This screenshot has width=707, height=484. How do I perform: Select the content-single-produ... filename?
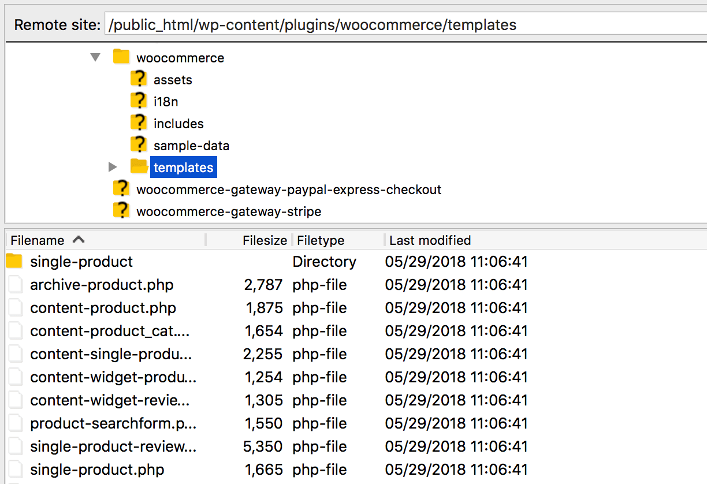tap(111, 354)
